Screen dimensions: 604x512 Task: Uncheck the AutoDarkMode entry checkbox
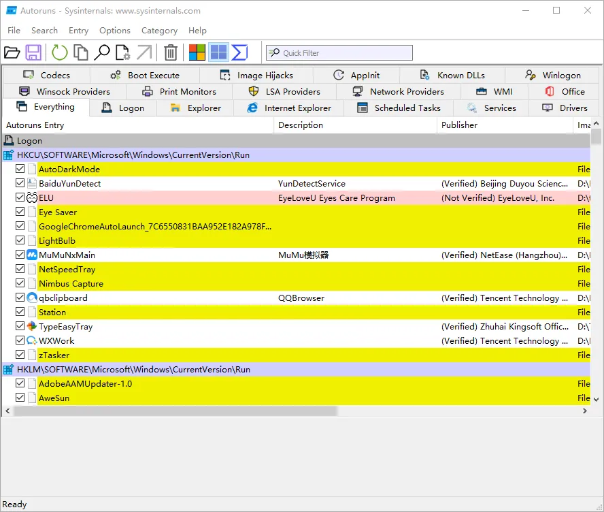click(20, 168)
